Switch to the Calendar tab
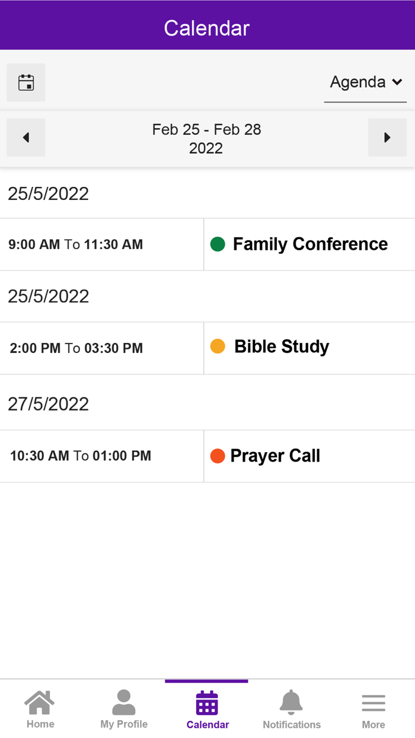415x738 pixels. tap(207, 708)
